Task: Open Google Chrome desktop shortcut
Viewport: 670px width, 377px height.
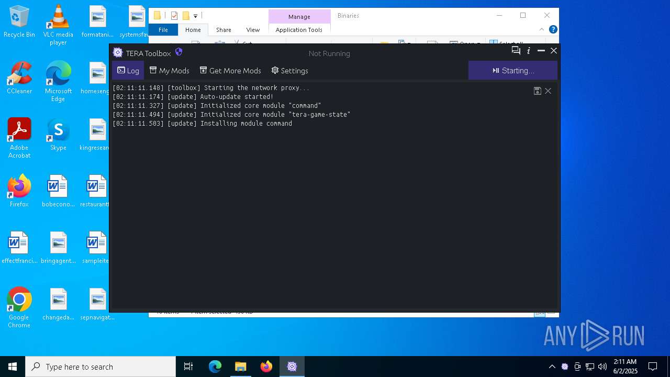Action: (x=19, y=307)
